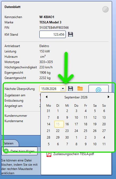Click the FIN value 5YJ3E7EB4MF903566
This screenshot has height=179, width=116.
click(54, 28)
